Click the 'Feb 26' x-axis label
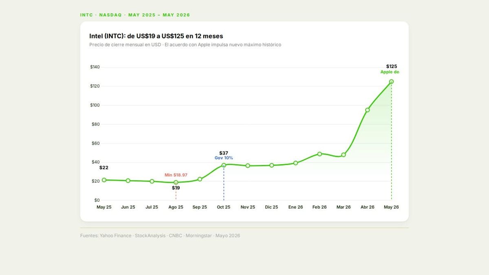Viewport: 489px width, 275px height. [319, 207]
